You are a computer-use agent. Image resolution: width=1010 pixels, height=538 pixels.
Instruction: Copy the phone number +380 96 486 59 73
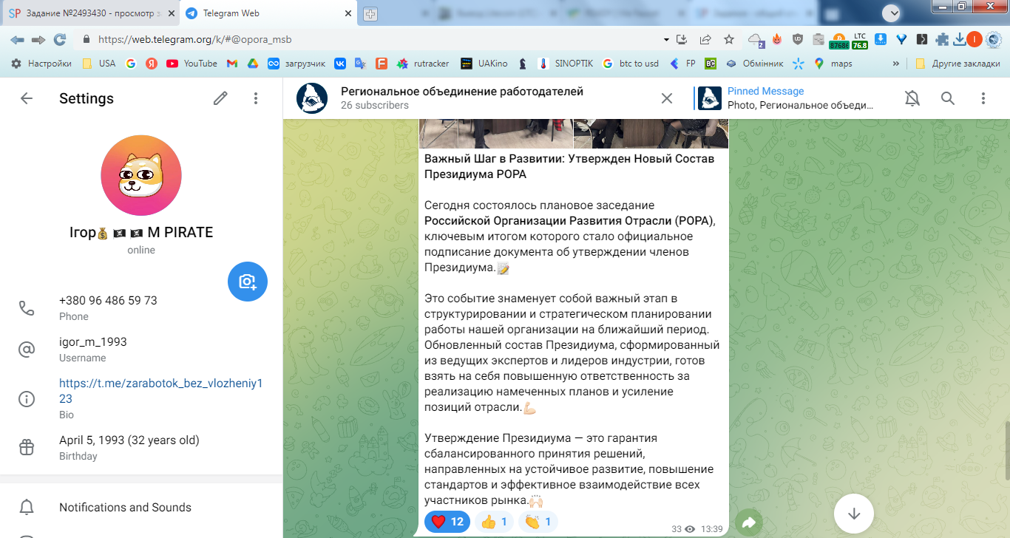108,300
